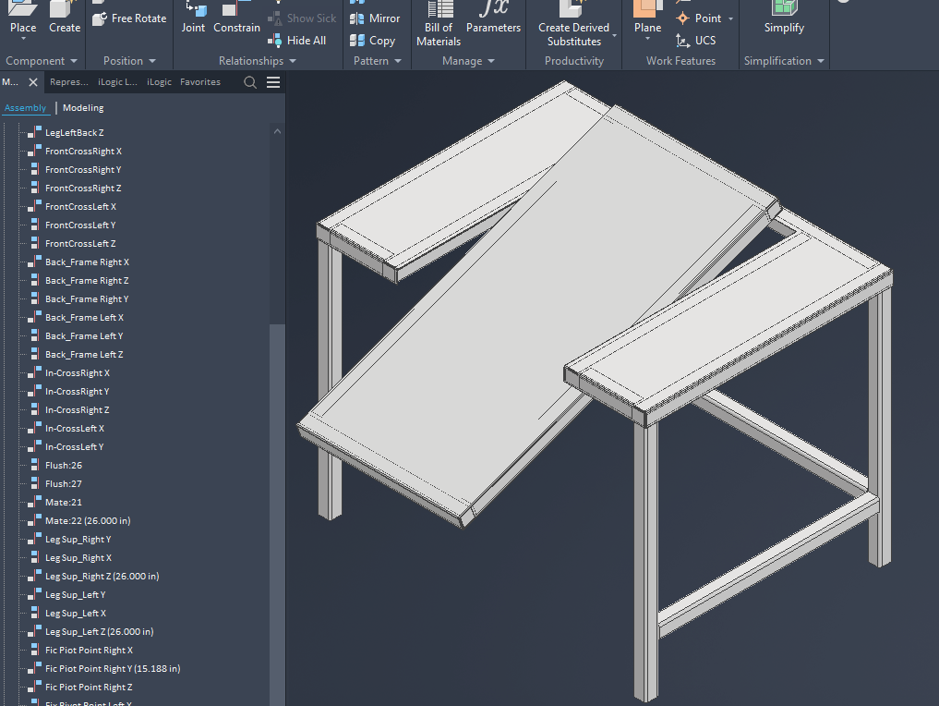Select the Mirror components tool
The image size is (939, 706).
click(375, 17)
